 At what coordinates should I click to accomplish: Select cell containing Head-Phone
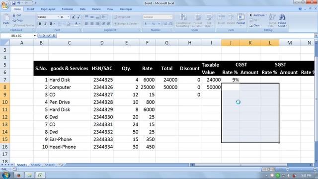70,147
